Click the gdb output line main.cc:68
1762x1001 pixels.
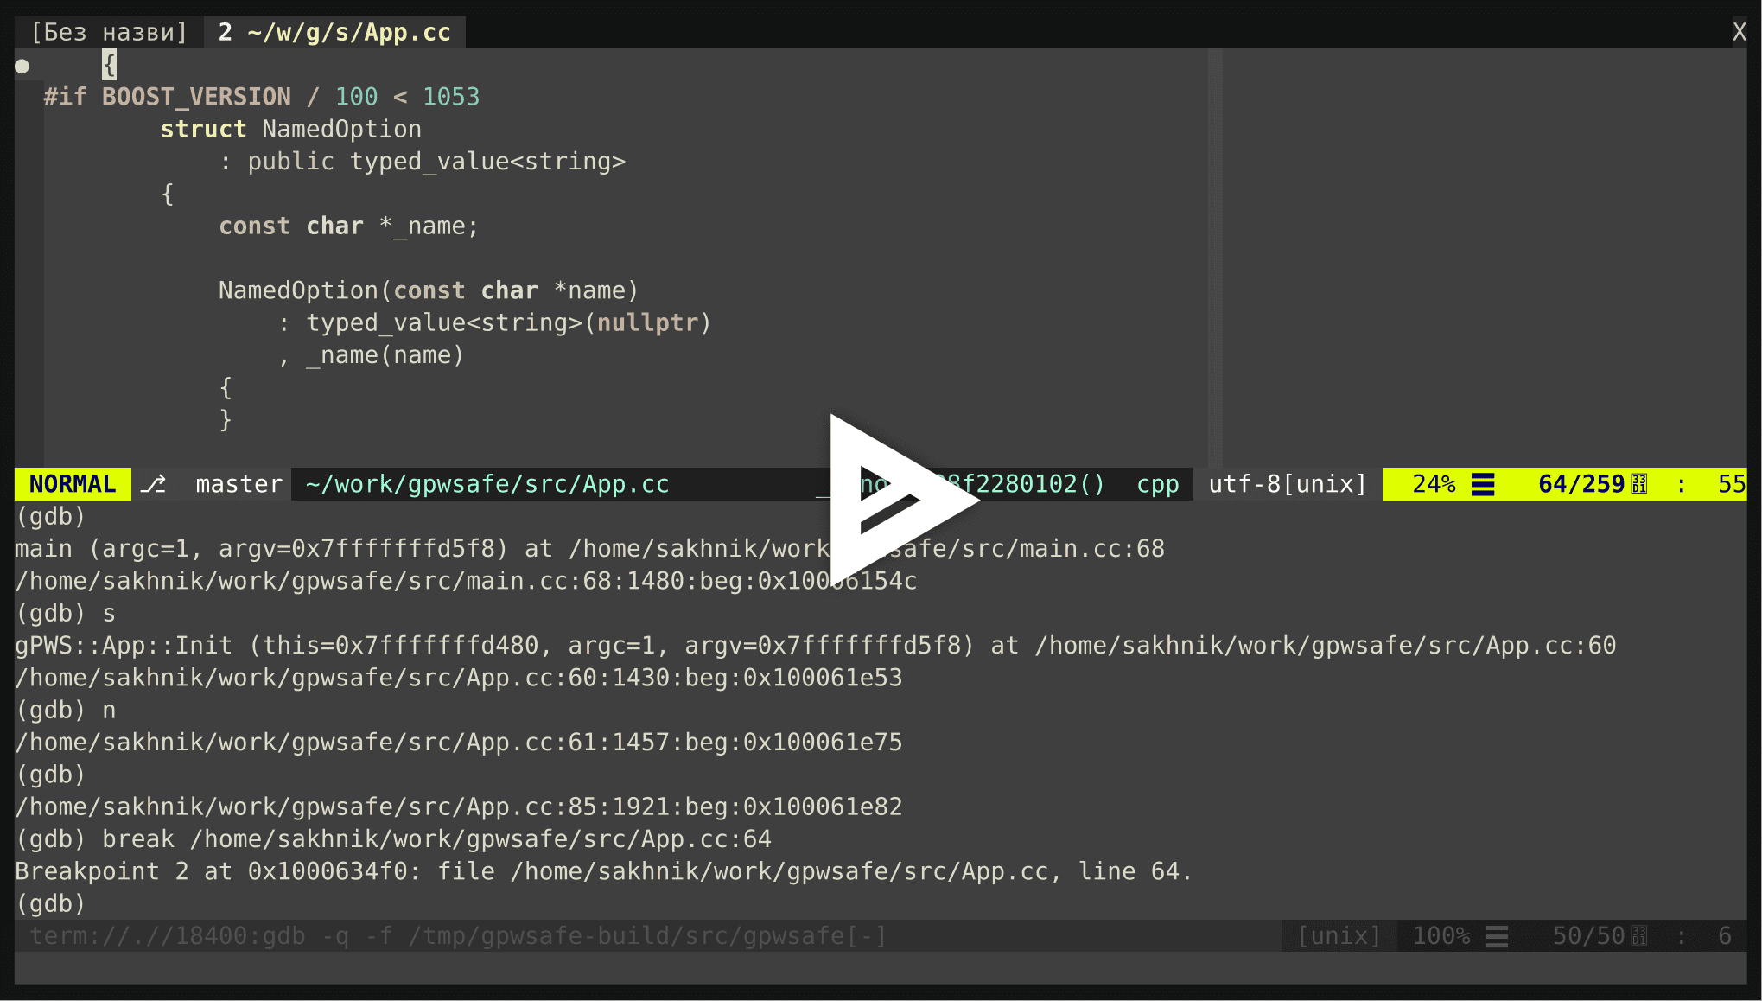point(589,549)
